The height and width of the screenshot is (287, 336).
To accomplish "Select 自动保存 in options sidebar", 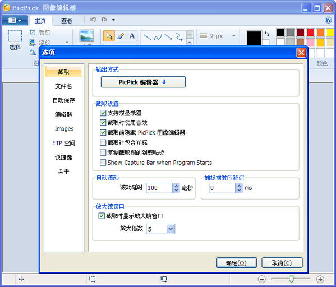I will click(x=63, y=100).
